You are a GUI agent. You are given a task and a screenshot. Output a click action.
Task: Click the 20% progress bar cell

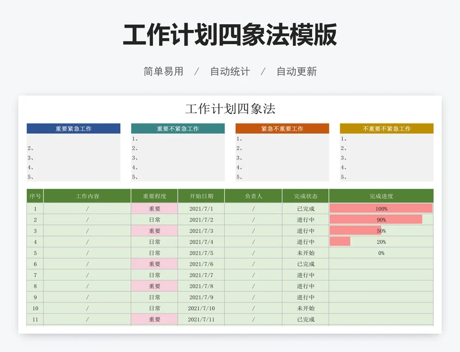[381, 242]
